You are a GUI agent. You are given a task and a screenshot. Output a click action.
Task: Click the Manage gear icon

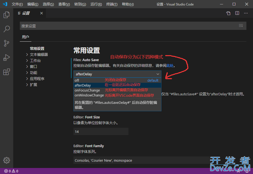tap(6, 160)
